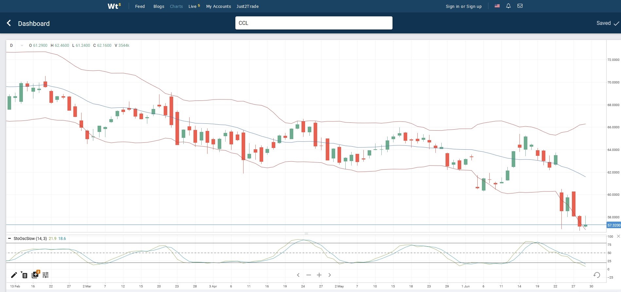
Task: Click the 13 Feb date label
Action: 15,286
